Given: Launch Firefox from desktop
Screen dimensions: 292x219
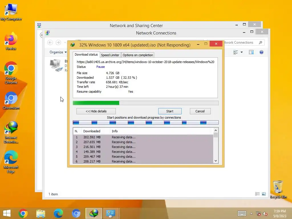Looking at the screenshot, I should (x=11, y=41).
